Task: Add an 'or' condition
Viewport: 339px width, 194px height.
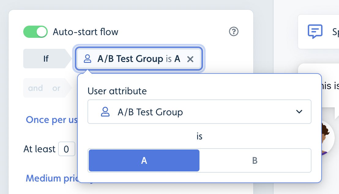Action: 56,88
